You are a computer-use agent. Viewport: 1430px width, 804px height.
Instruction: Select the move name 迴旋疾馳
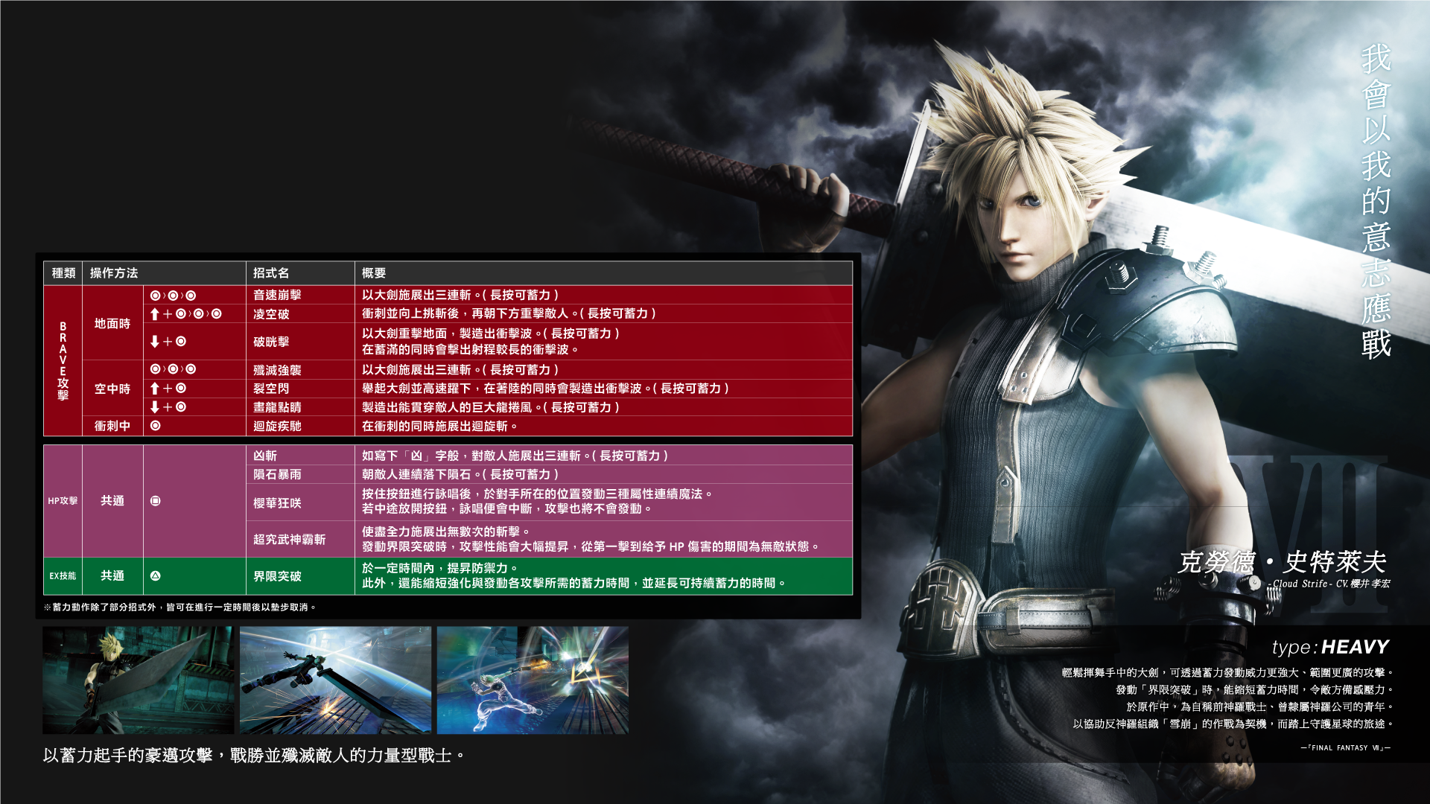click(277, 426)
